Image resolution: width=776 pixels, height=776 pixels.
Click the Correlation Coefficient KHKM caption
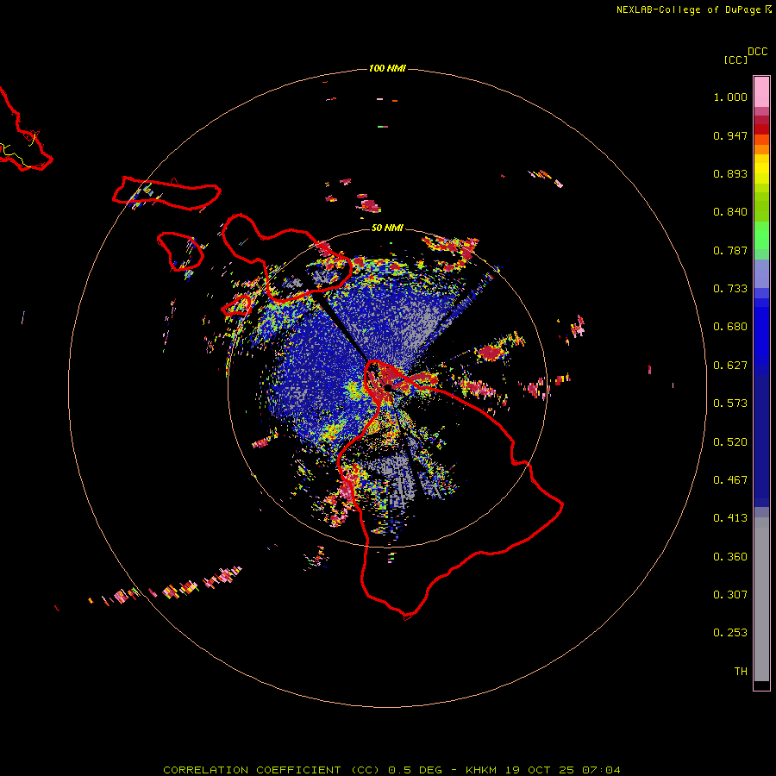pyautogui.click(x=391, y=770)
